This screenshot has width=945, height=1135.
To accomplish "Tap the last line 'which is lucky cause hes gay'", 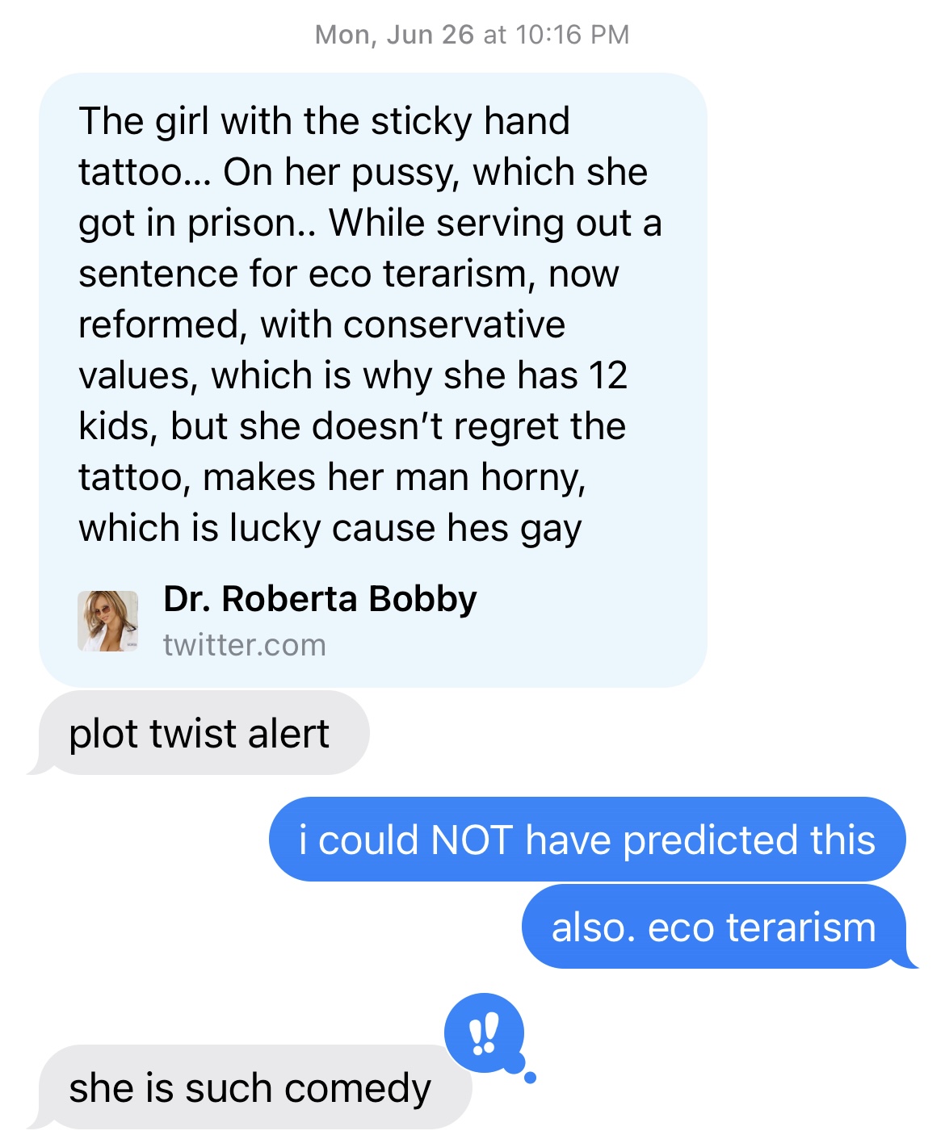I will coord(330,529).
